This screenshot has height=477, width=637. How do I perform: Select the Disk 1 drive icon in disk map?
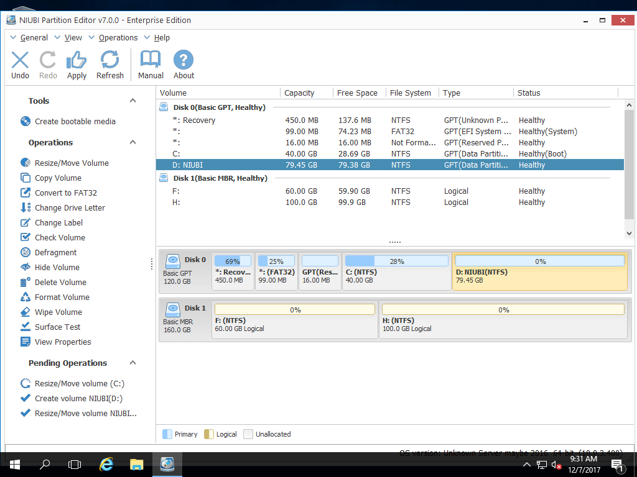[173, 309]
